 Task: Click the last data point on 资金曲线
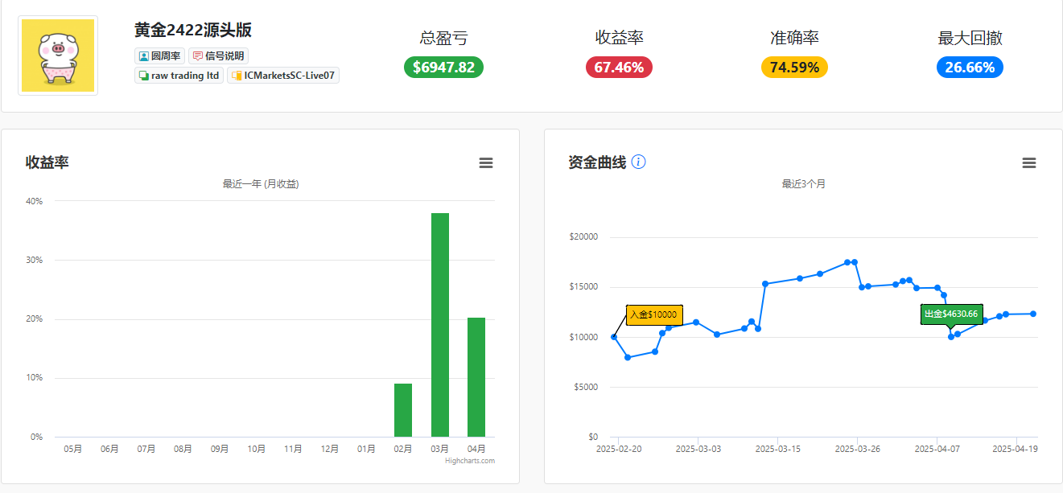[1033, 314]
